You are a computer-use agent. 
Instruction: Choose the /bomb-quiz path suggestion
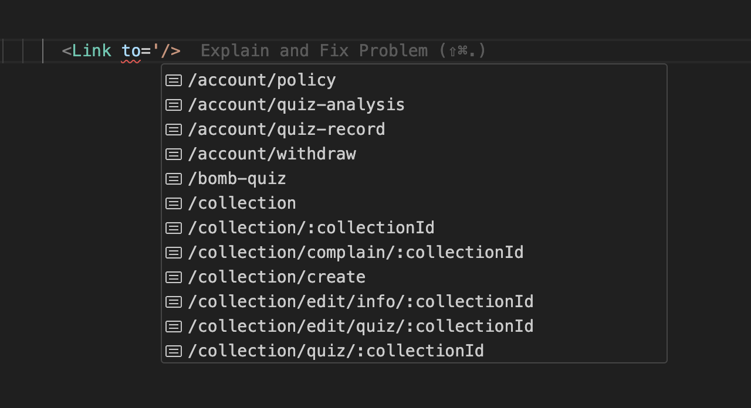pyautogui.click(x=414, y=178)
